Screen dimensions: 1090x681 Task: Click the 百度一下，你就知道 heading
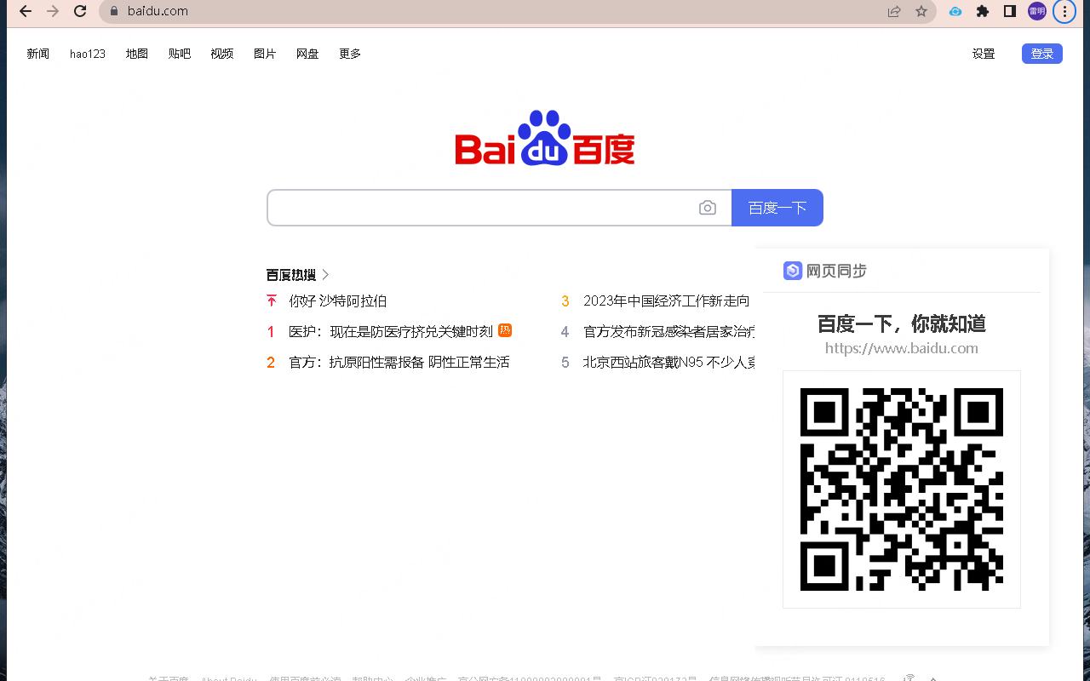(x=902, y=323)
